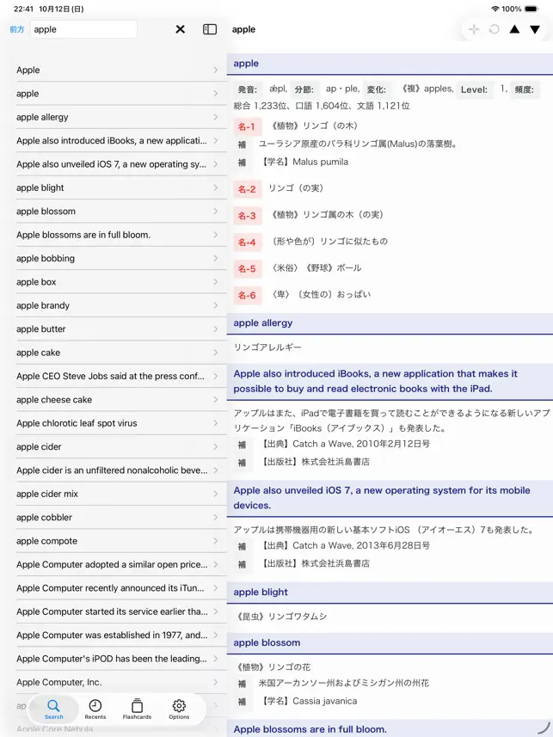553x737 pixels.
Task: Open the Search tab
Action: click(x=53, y=709)
